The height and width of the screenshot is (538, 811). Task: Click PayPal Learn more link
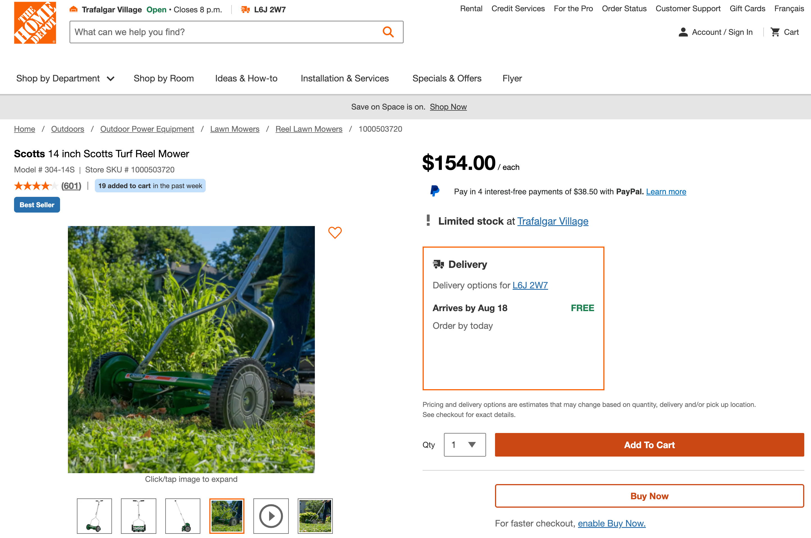[x=666, y=192]
